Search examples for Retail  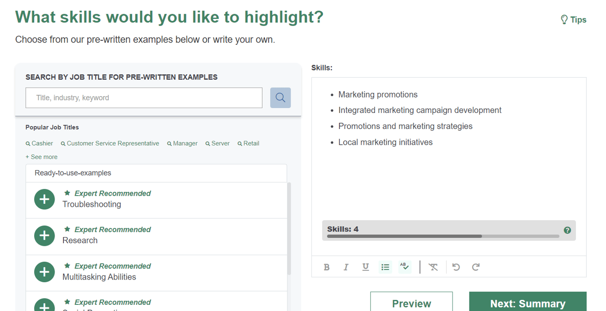(248, 144)
